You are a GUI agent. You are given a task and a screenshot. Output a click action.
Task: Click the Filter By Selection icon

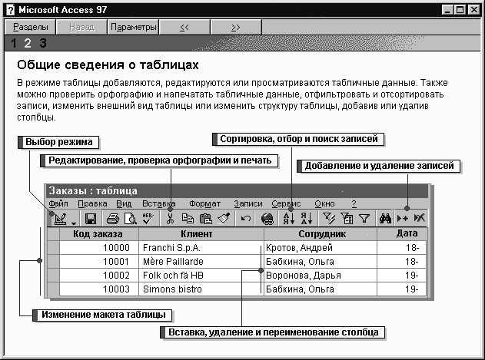(x=329, y=219)
